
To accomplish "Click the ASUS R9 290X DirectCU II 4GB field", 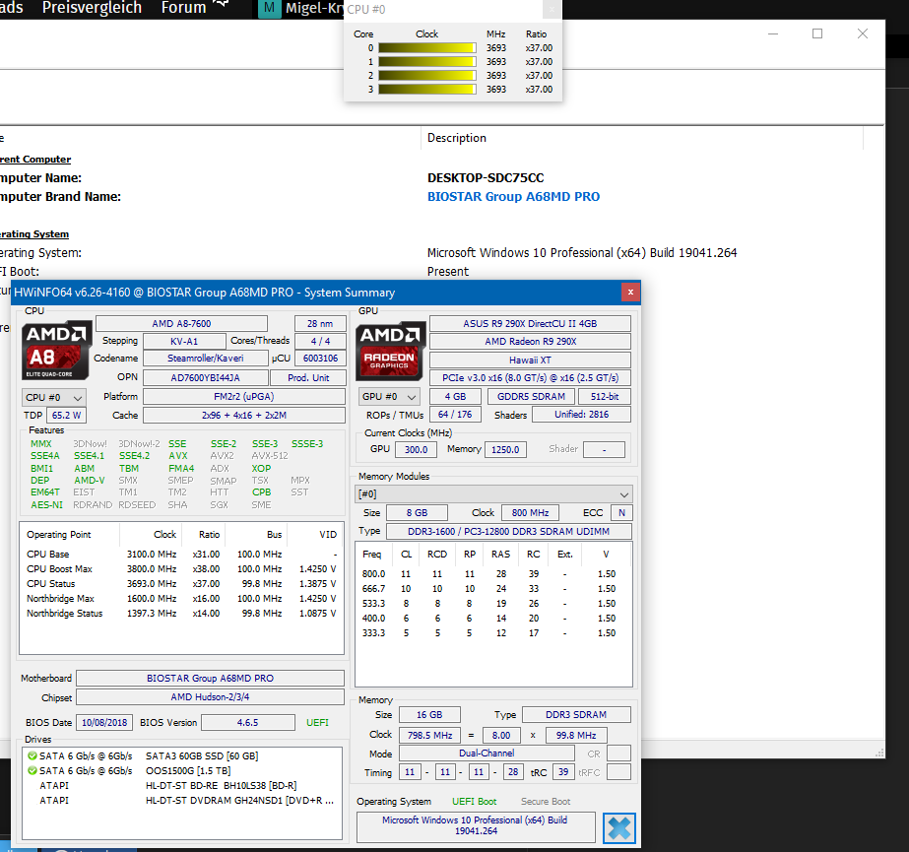I will click(x=530, y=324).
